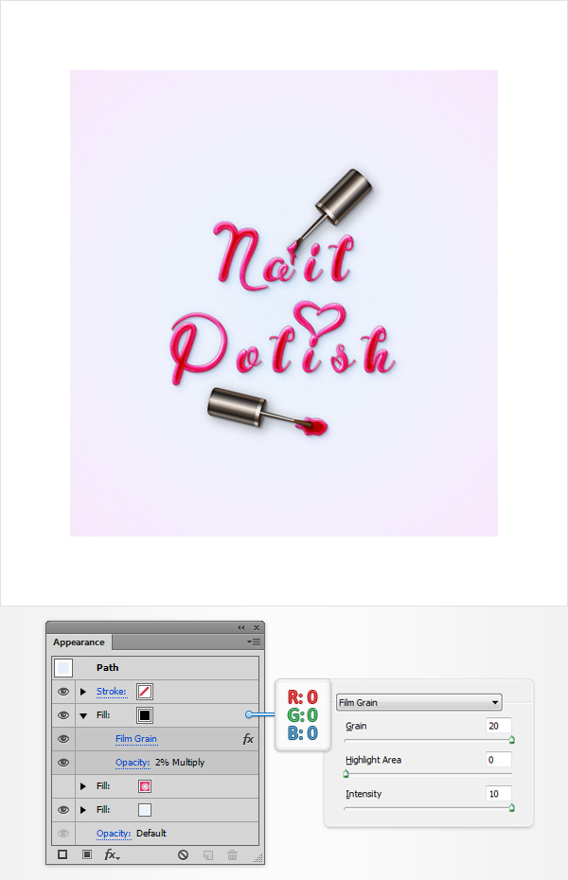Click the fx icon on Film Grain row
The image size is (568, 880).
[248, 739]
